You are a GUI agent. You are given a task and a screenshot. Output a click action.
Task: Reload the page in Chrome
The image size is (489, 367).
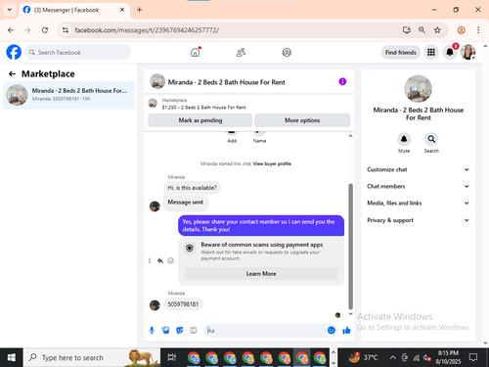[45, 30]
